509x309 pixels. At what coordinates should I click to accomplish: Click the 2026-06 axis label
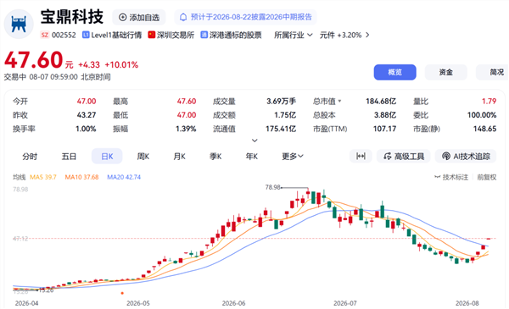click(234, 303)
